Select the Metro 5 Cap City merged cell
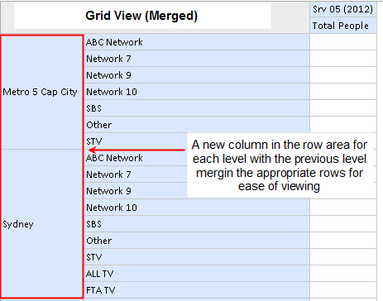Image resolution: width=383 pixels, height=301 pixels. [42, 92]
